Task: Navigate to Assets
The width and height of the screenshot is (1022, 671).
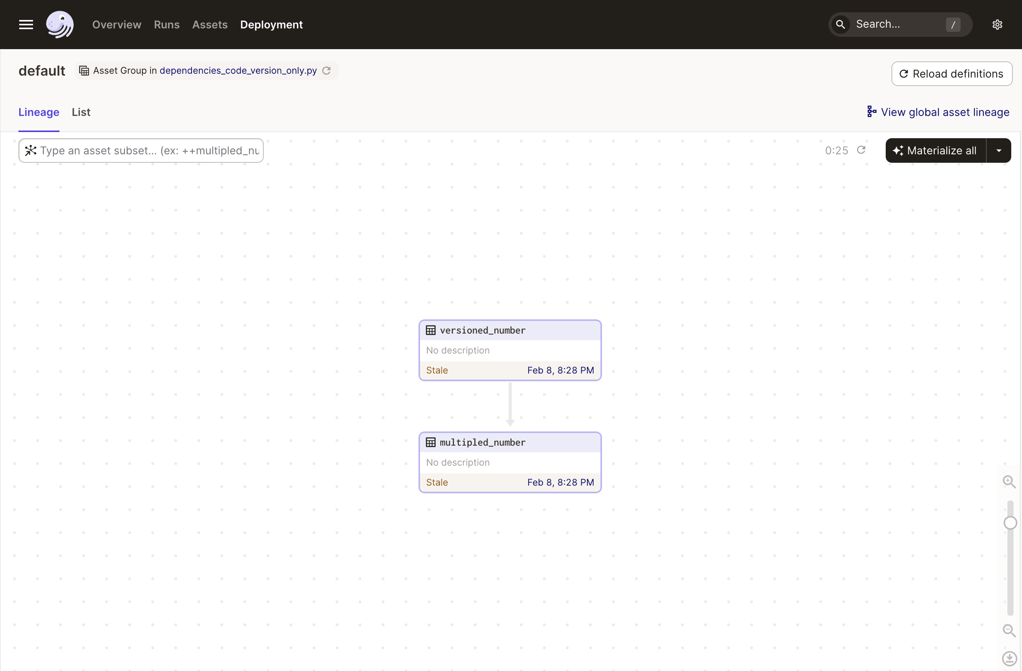Action: [210, 25]
